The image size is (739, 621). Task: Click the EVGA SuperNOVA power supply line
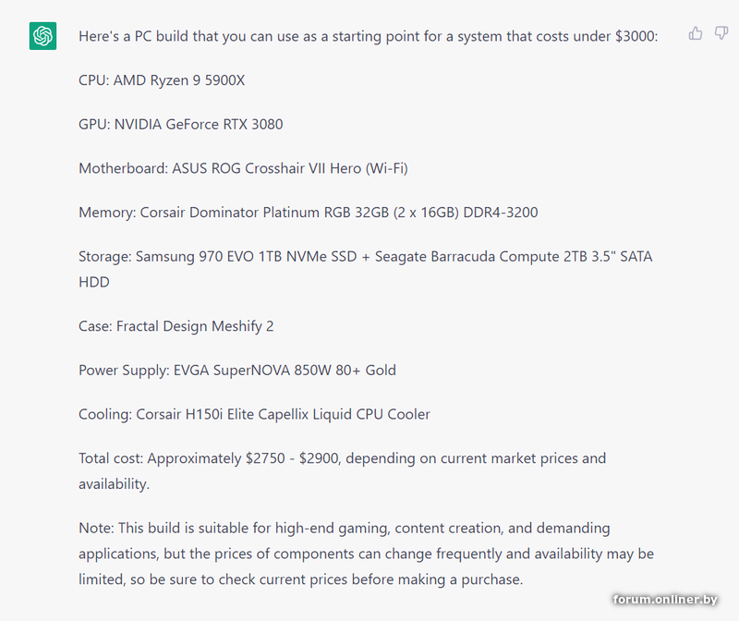237,371
